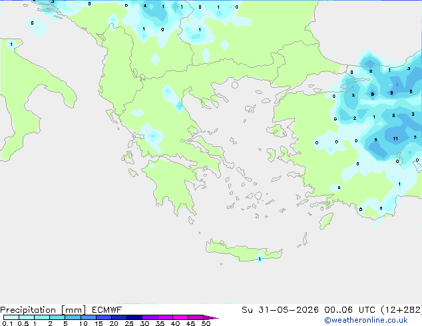The image size is (422, 326).
Task: Click the '25' legend scale label
Action: (x=129, y=323)
